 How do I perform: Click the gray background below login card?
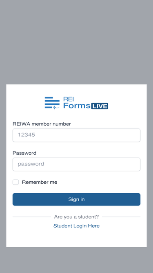(x=77, y=260)
